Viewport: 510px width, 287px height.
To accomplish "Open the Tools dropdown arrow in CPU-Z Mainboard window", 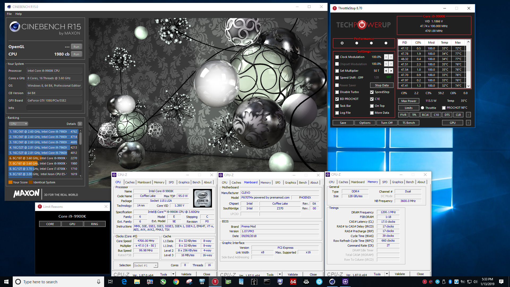I will [280, 275].
